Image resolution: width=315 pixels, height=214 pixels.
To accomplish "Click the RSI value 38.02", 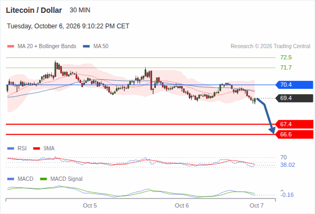I will [288, 165].
